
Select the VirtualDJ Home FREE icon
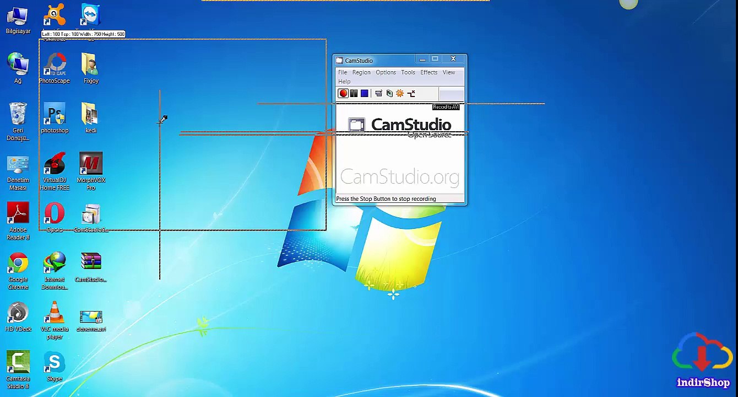tap(55, 171)
